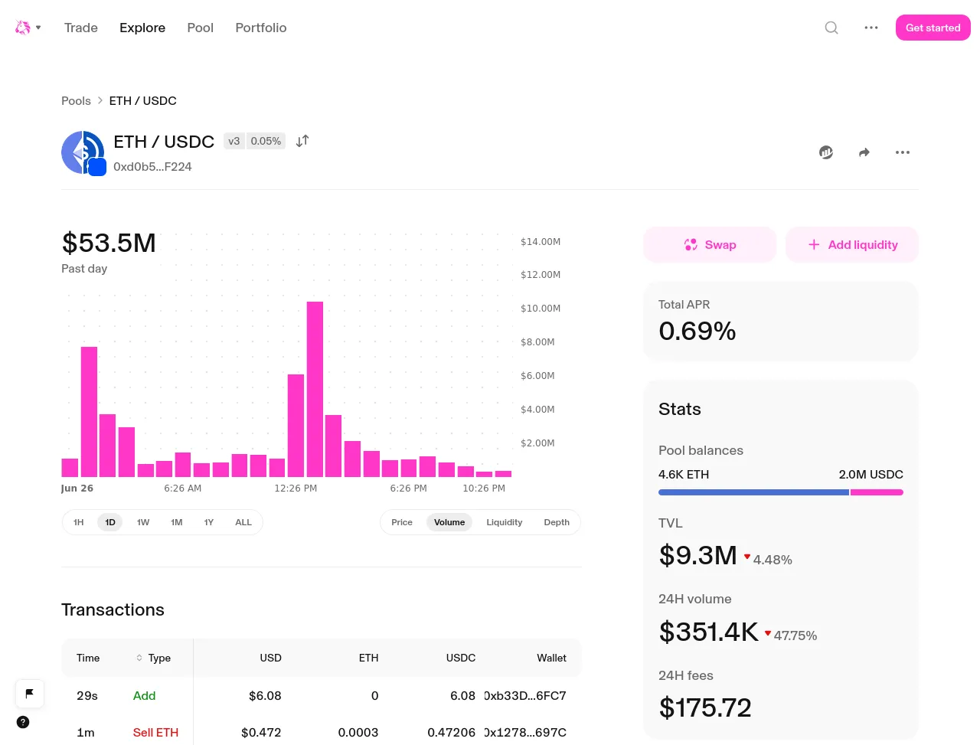Click the 24H volume value $351.4K
The width and height of the screenshot is (980, 745).
[x=709, y=632]
